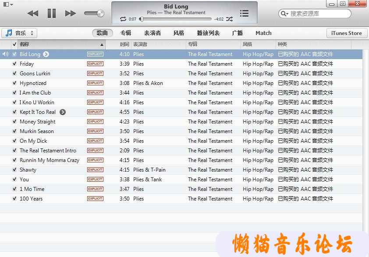369x257 pixels.
Task: Click the arrow icon next to Bid Long
Action: point(46,54)
